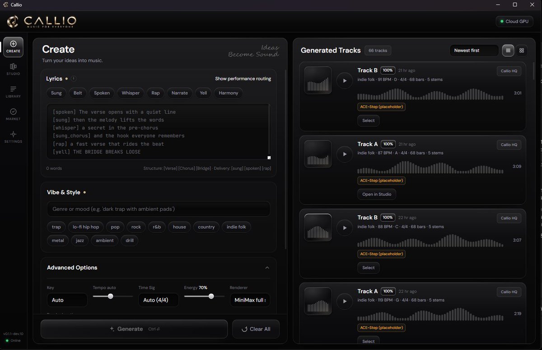Click the Energy slider handle
The image size is (542, 350).
pos(211,296)
